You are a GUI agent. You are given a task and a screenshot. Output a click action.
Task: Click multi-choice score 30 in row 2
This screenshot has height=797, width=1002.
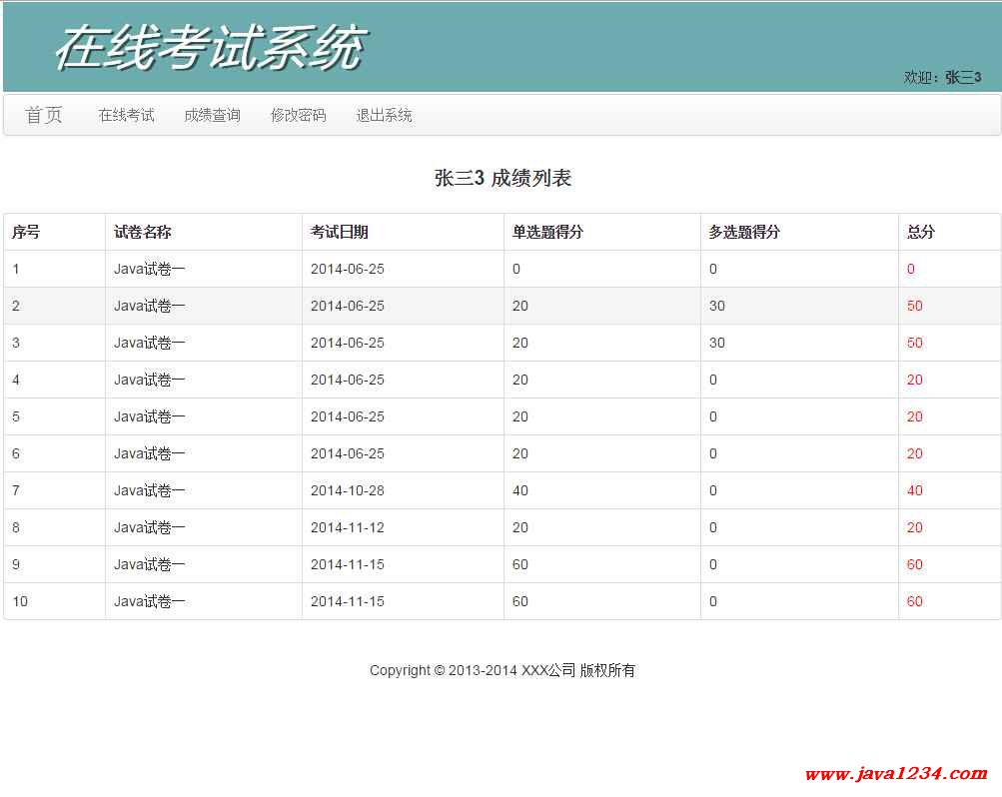click(717, 306)
